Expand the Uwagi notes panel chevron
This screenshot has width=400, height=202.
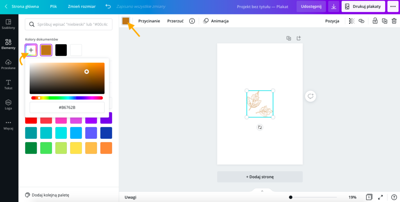[262, 191]
